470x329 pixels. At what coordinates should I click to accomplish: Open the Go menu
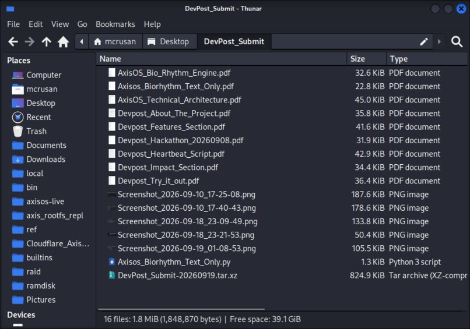(x=82, y=24)
